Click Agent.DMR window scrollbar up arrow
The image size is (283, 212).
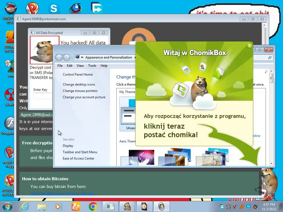coord(264,25)
